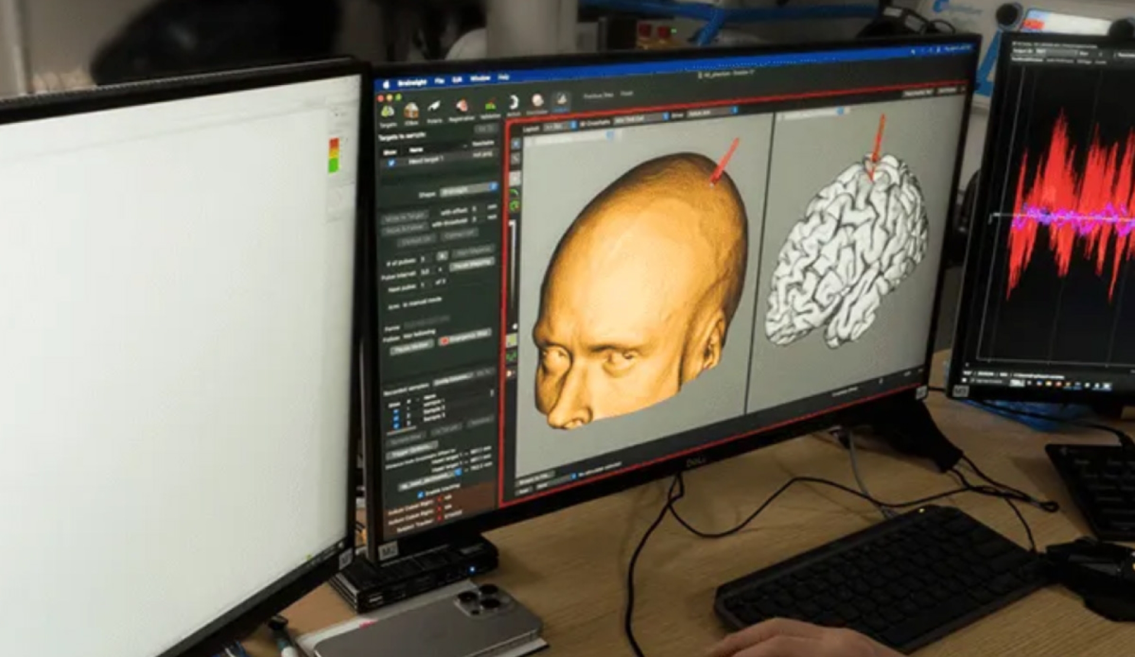Click the Previous Step button
This screenshot has height=657, width=1135.
598,96
